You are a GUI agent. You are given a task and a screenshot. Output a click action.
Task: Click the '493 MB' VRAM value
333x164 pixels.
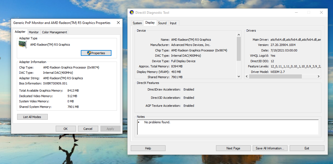coord(176,72)
